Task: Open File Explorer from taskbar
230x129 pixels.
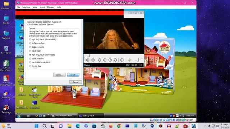Action: tap(69, 126)
